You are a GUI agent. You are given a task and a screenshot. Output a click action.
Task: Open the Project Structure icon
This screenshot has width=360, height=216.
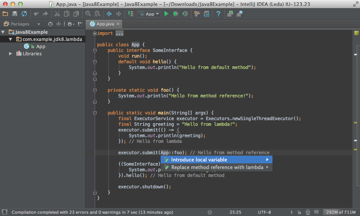(207, 14)
